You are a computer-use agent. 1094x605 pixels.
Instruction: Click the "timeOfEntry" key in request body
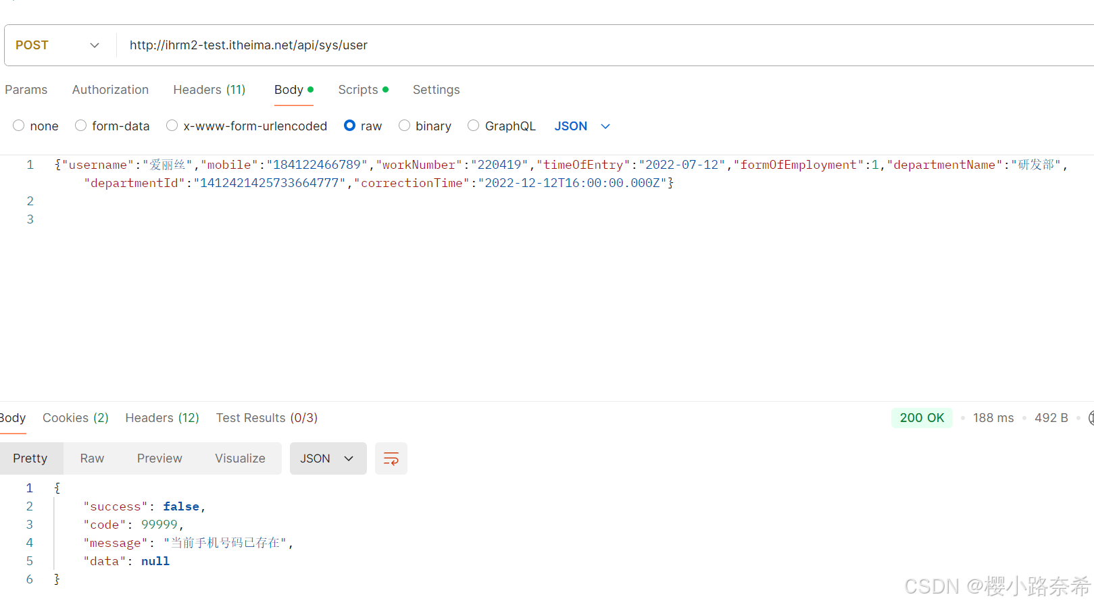(x=583, y=165)
